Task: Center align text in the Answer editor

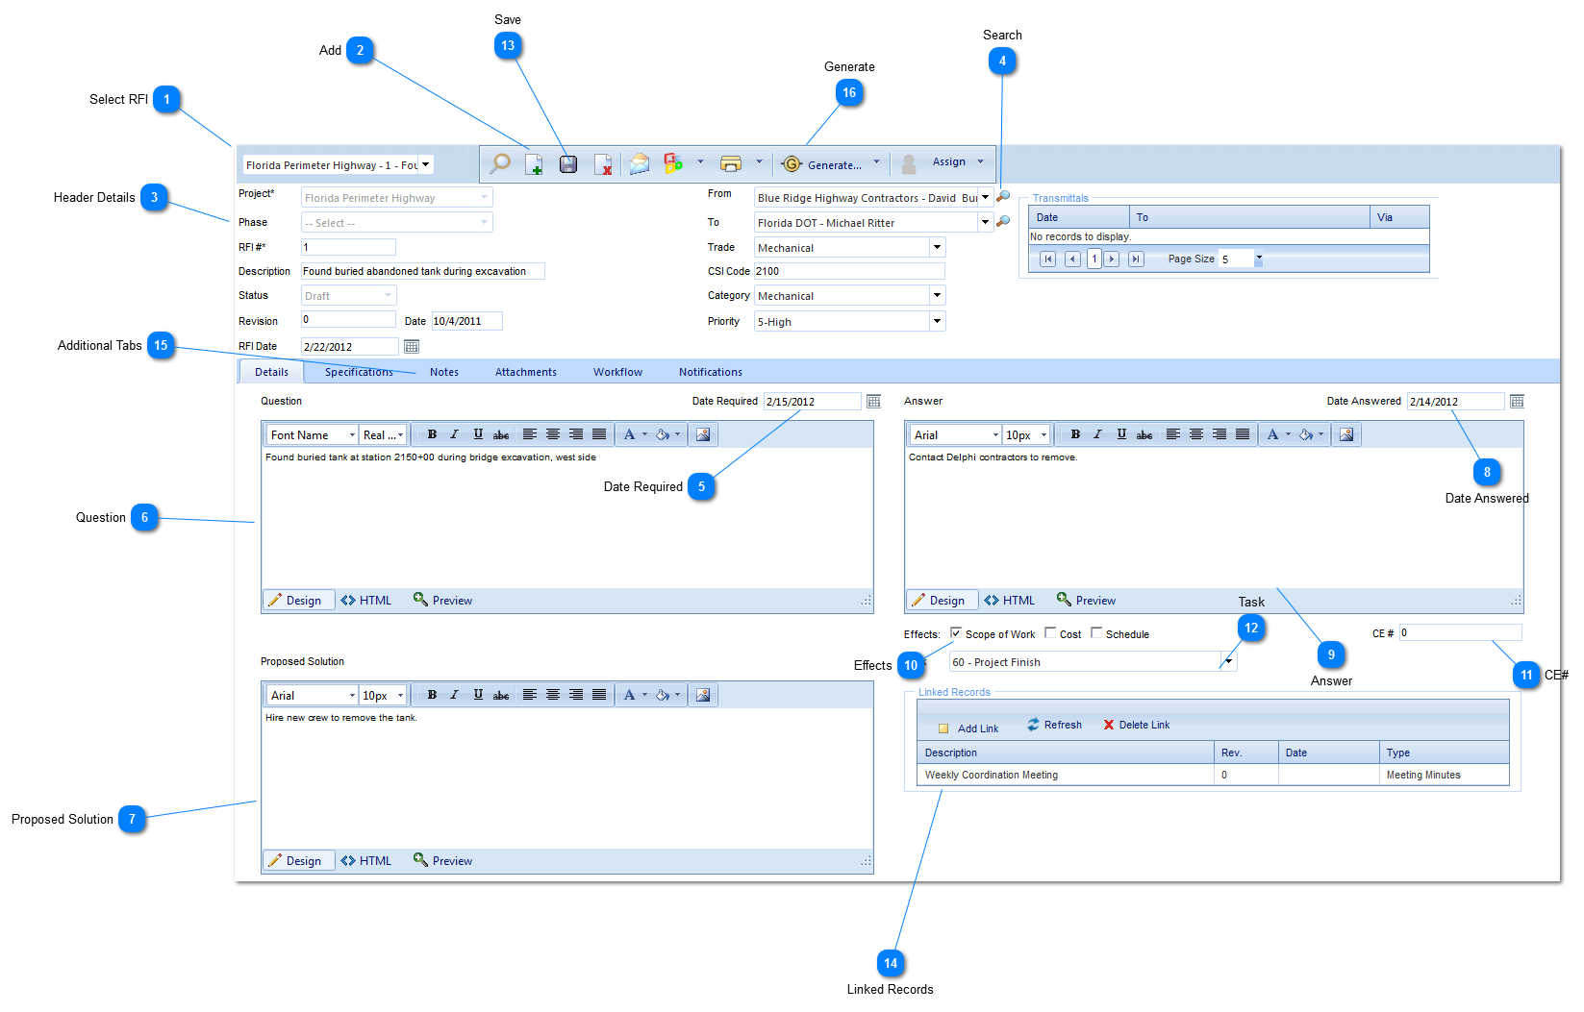Action: tap(1196, 434)
